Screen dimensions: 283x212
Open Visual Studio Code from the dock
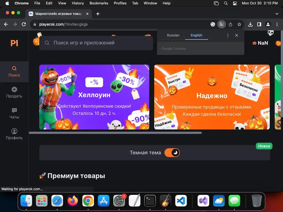point(181,201)
